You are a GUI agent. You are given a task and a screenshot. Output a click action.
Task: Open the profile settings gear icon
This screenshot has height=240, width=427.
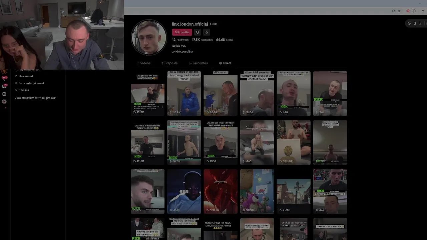pos(197,32)
